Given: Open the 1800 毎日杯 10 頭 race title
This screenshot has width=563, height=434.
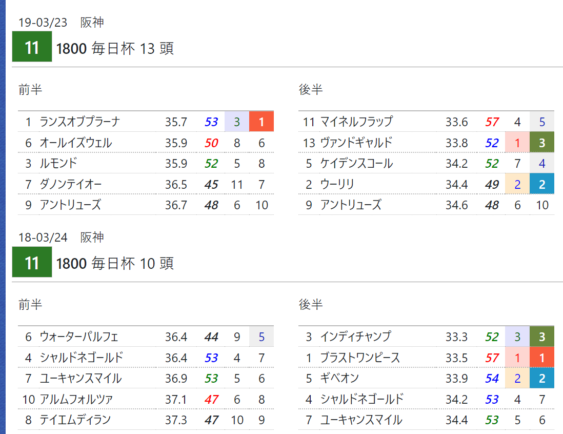Looking at the screenshot, I should tap(115, 263).
